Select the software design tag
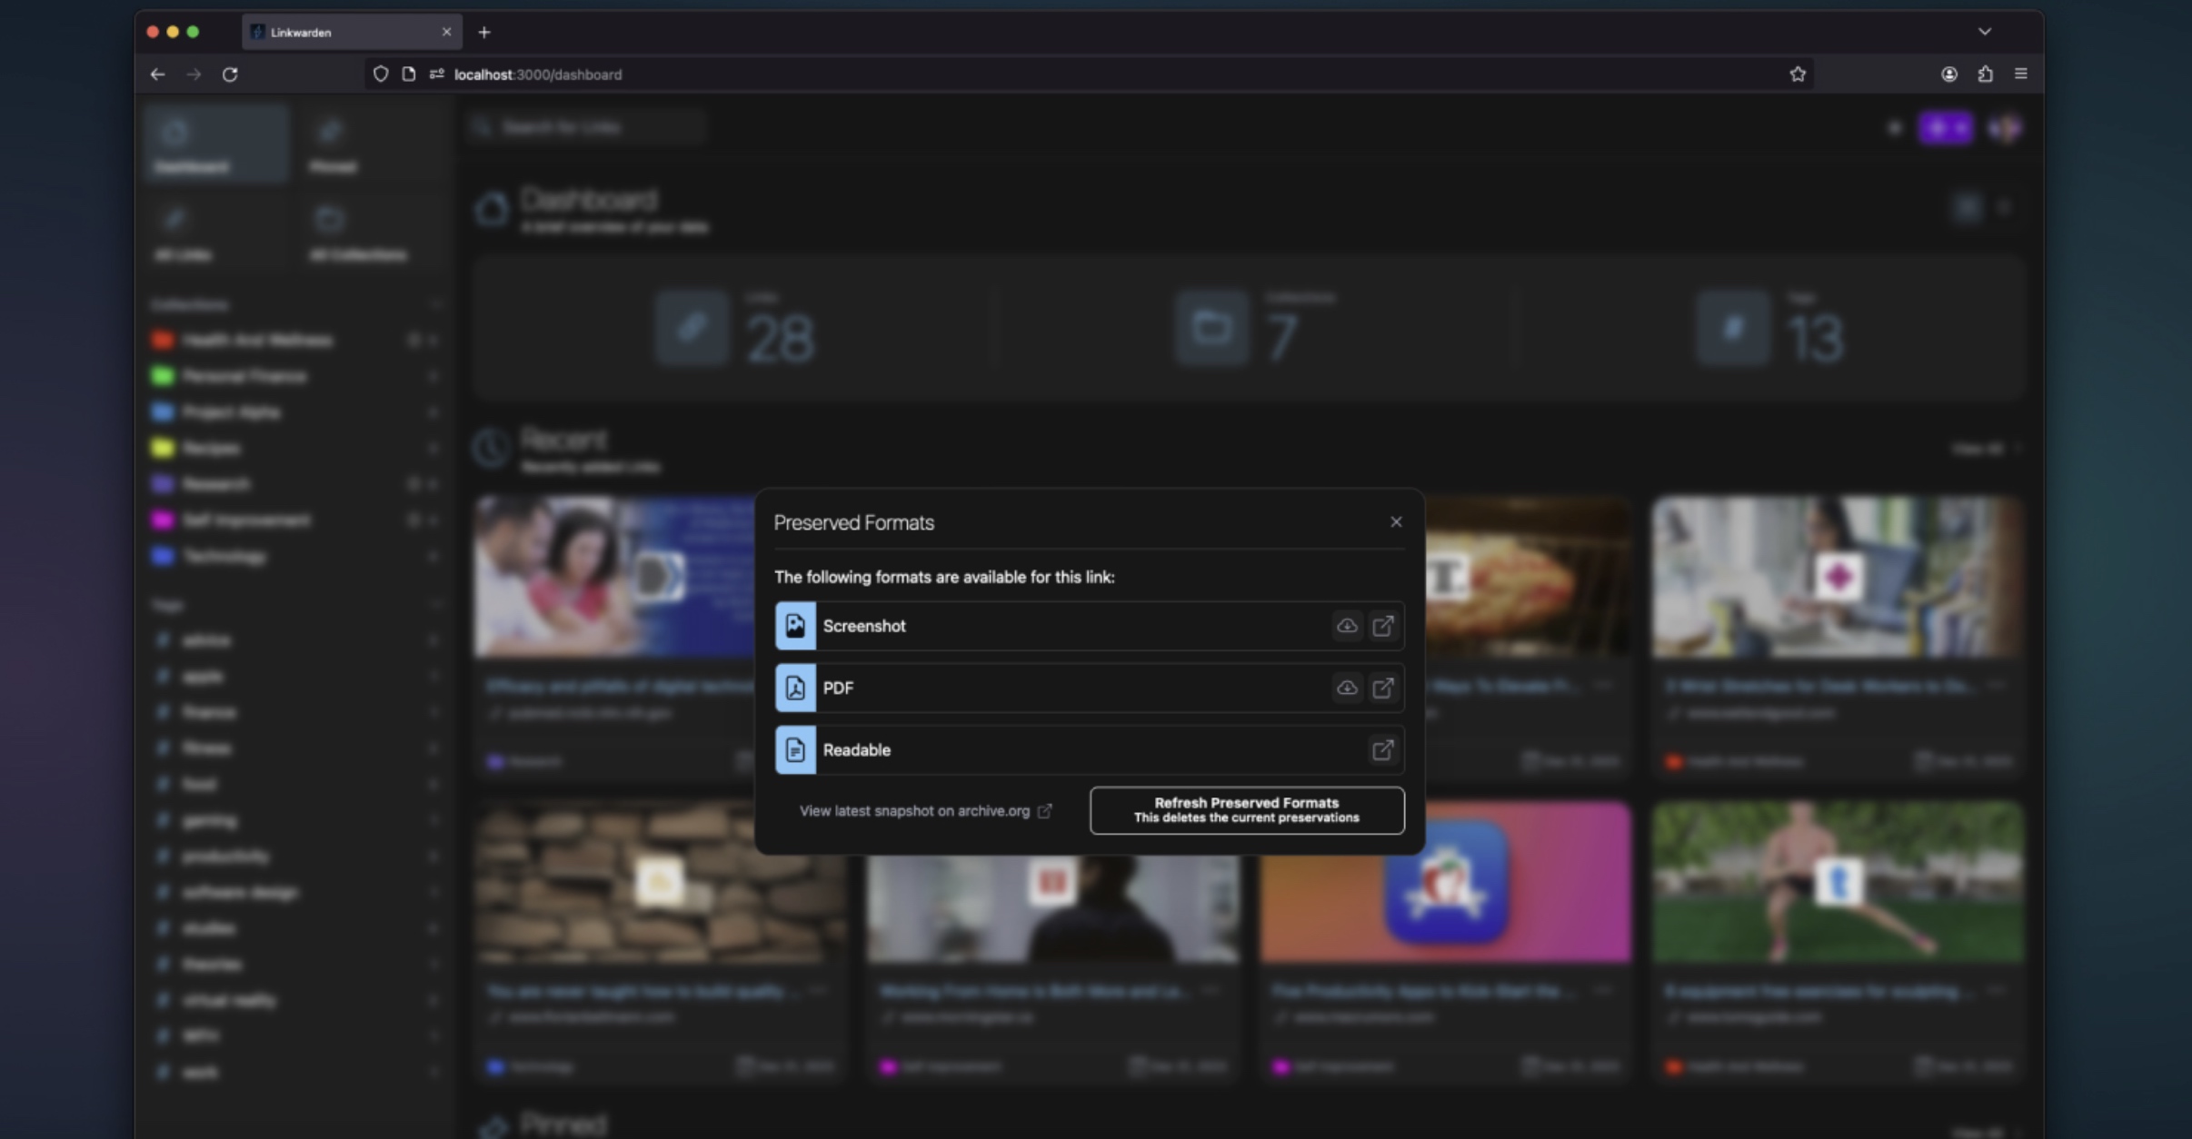The height and width of the screenshot is (1139, 2192). tap(295, 892)
